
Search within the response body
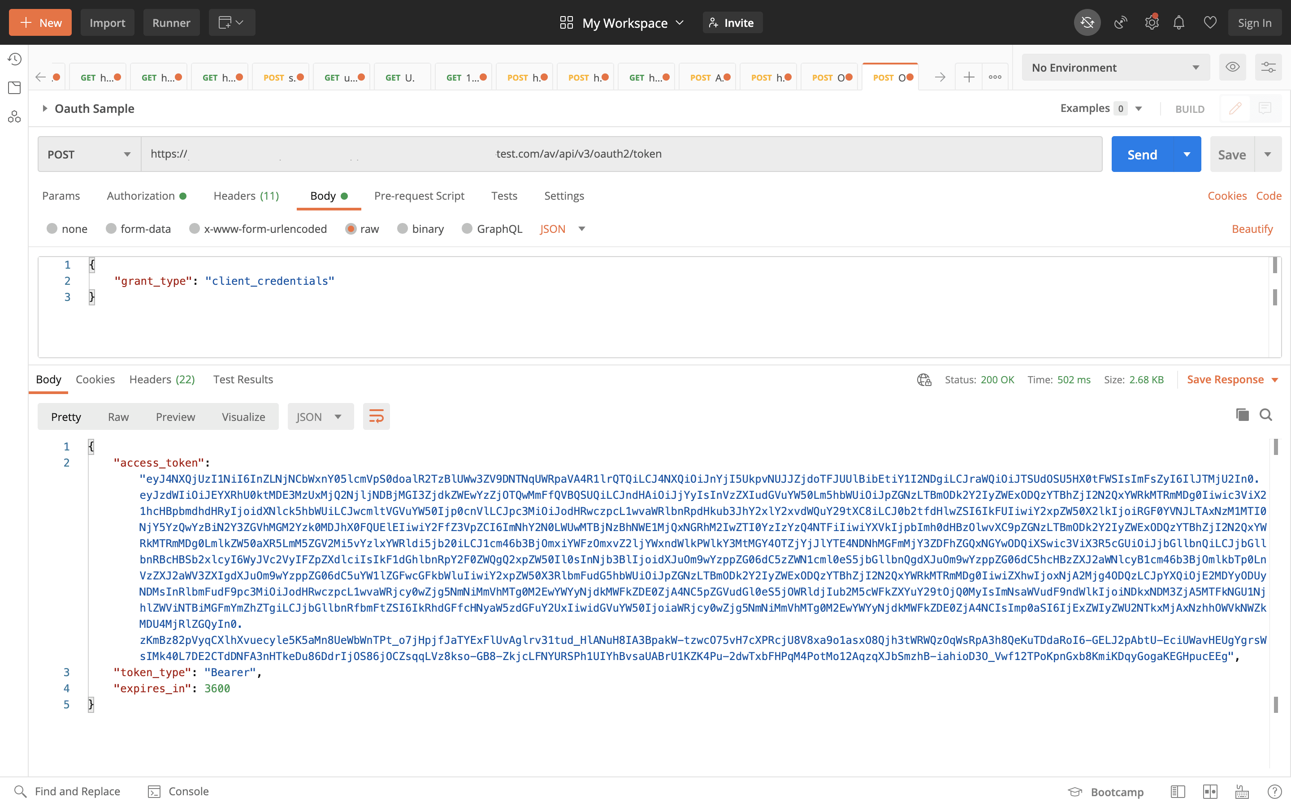tap(1266, 415)
